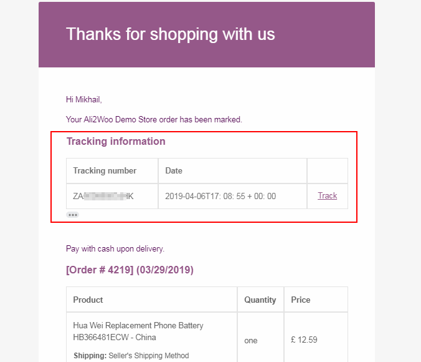Select the Price column header
Screen dimensions: 421x362
point(300,300)
